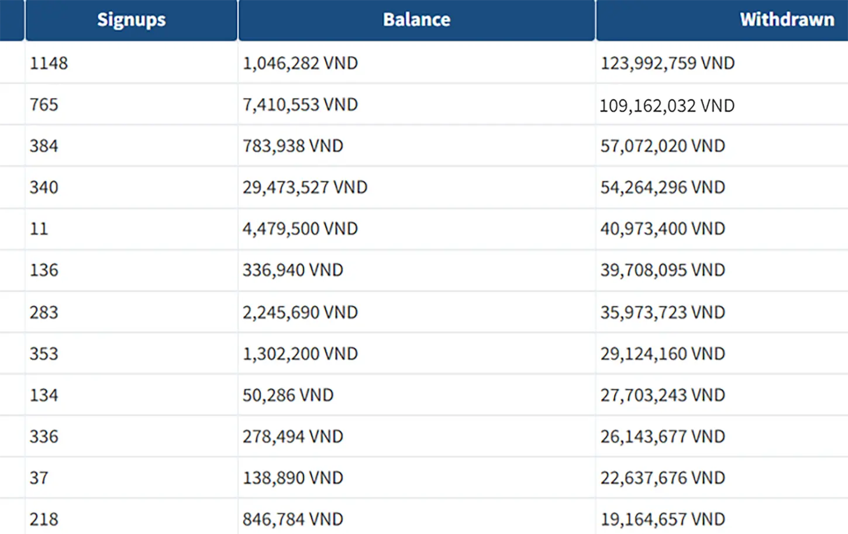Select the row with 353 signups
The width and height of the screenshot is (848, 534).
click(x=44, y=353)
